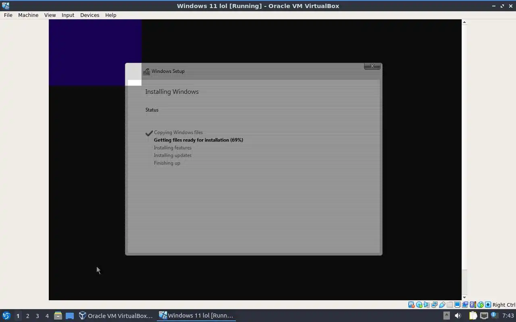
Task: Click the 7:43 clock
Action: pos(508,316)
